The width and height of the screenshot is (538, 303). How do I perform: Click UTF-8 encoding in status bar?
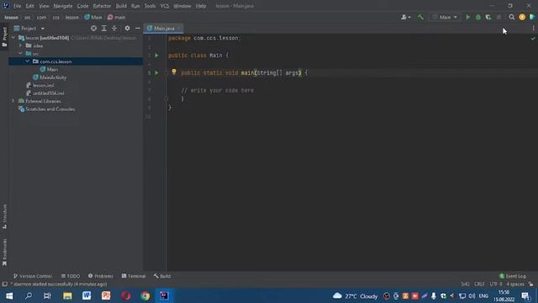pos(496,284)
